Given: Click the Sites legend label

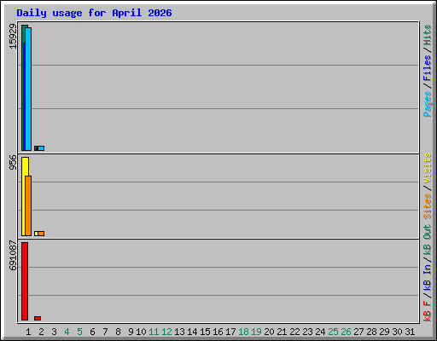Looking at the screenshot, I should (428, 206).
